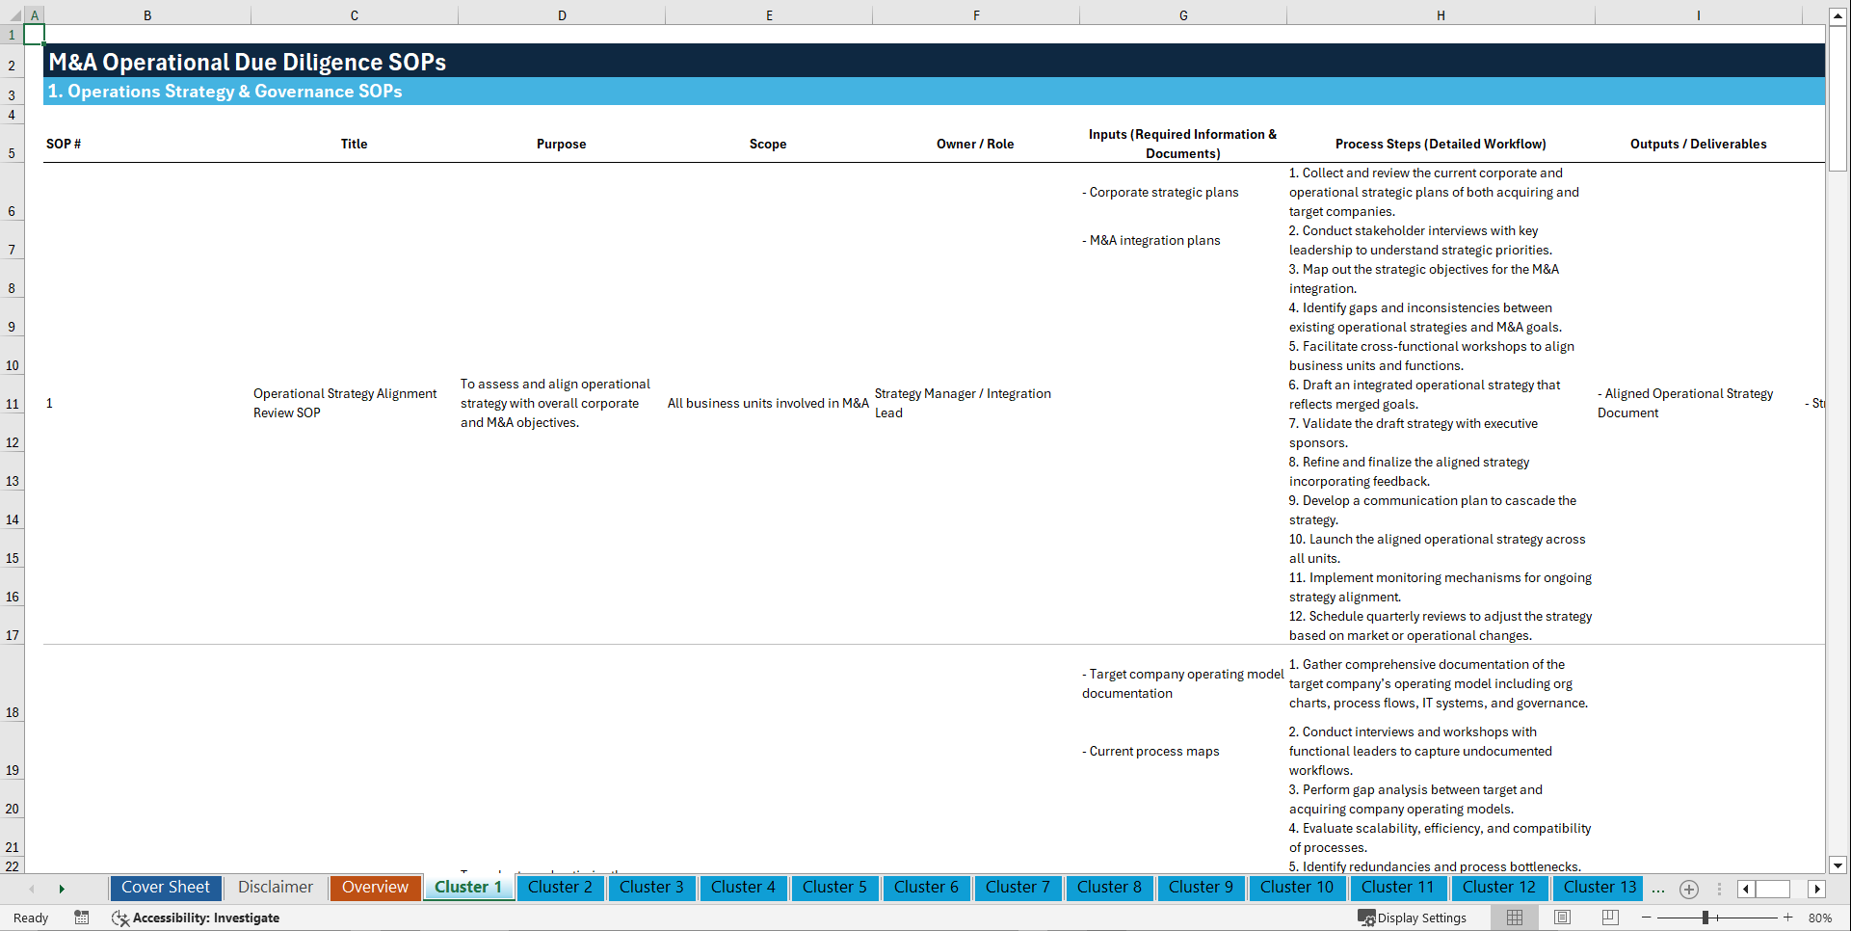Click the macro recording icon near Ready
This screenshot has width=1851, height=931.
tap(82, 918)
